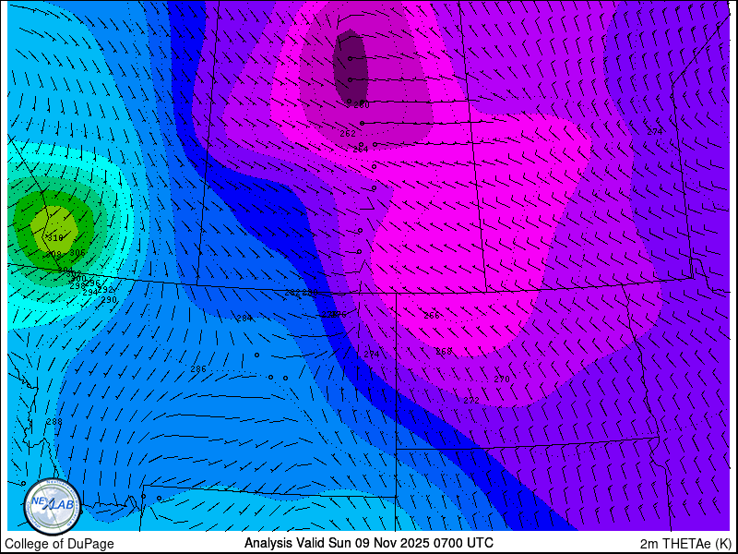Click the 268 contour label
738x554 pixels.
tap(444, 352)
